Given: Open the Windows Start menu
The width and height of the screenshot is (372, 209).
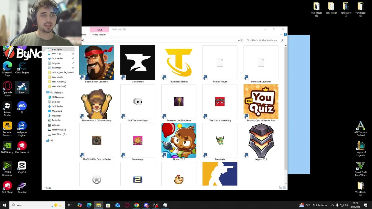Looking at the screenshot, I should (x=5, y=205).
